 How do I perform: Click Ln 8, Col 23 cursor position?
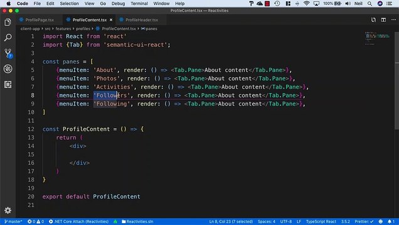click(x=231, y=221)
